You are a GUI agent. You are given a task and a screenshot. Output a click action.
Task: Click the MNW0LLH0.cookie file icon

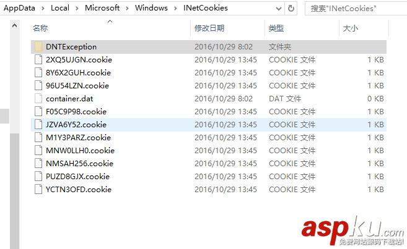[38, 151]
